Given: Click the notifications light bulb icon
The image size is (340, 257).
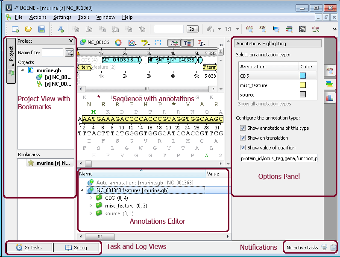Looking at the screenshot, I should (x=324, y=247).
